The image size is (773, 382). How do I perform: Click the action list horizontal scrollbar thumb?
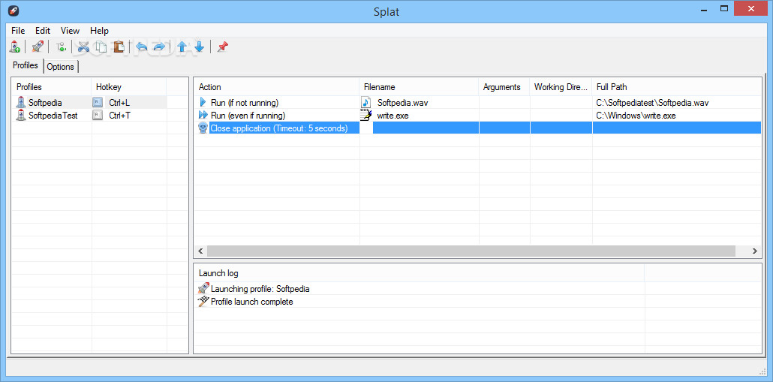(x=471, y=251)
